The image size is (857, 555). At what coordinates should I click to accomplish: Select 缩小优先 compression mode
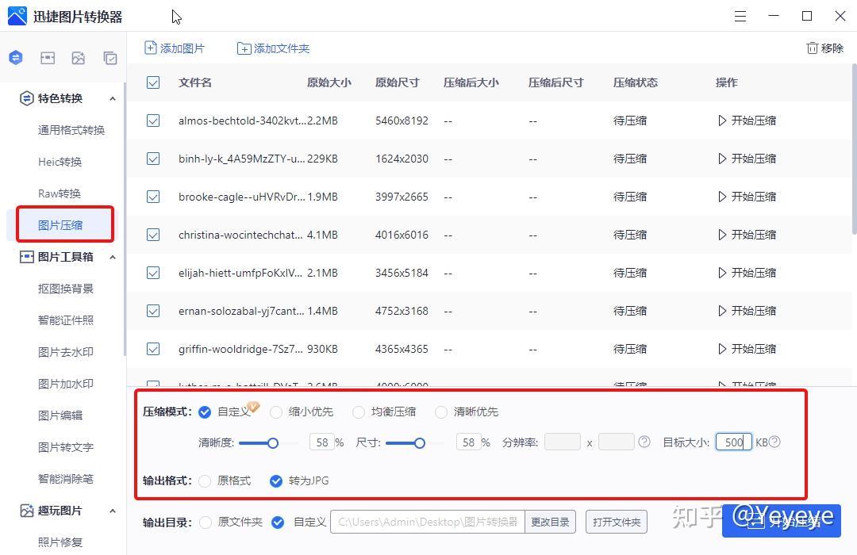(276, 411)
